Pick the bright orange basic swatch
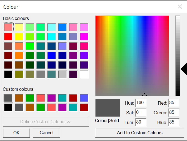187x141 pixels. (19, 56)
